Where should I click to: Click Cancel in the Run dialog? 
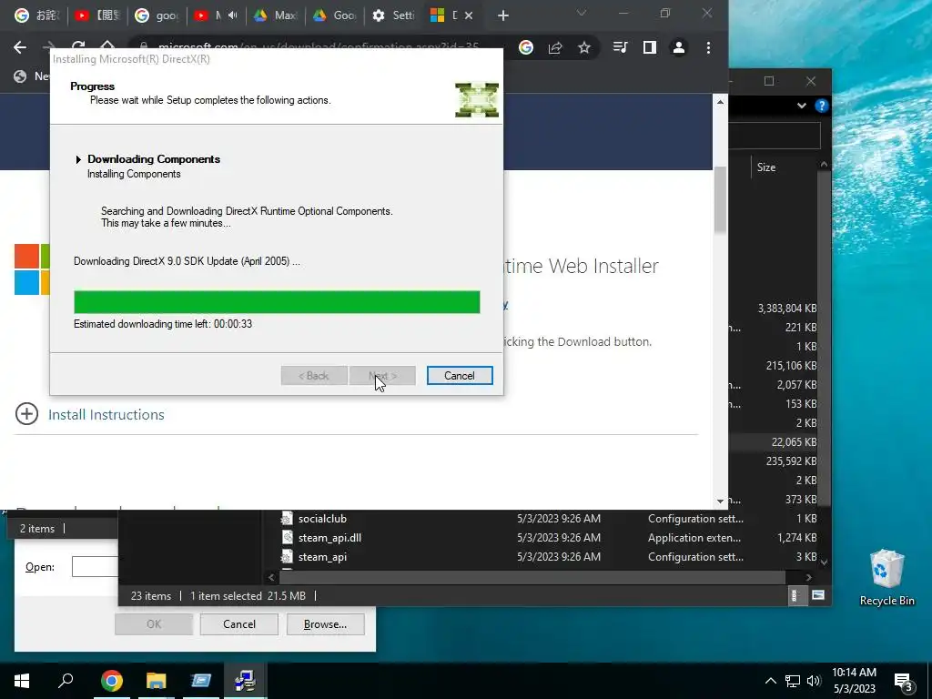point(239,624)
